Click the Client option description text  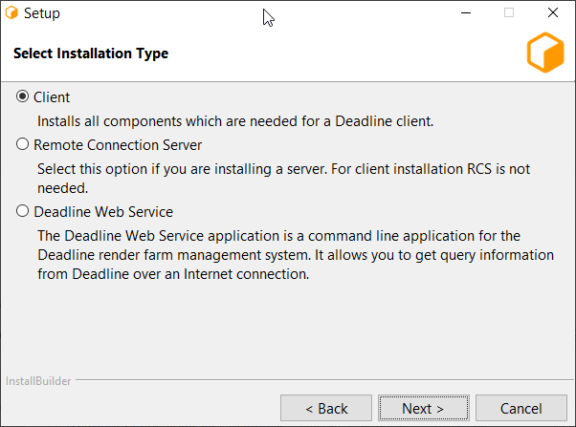coord(235,121)
